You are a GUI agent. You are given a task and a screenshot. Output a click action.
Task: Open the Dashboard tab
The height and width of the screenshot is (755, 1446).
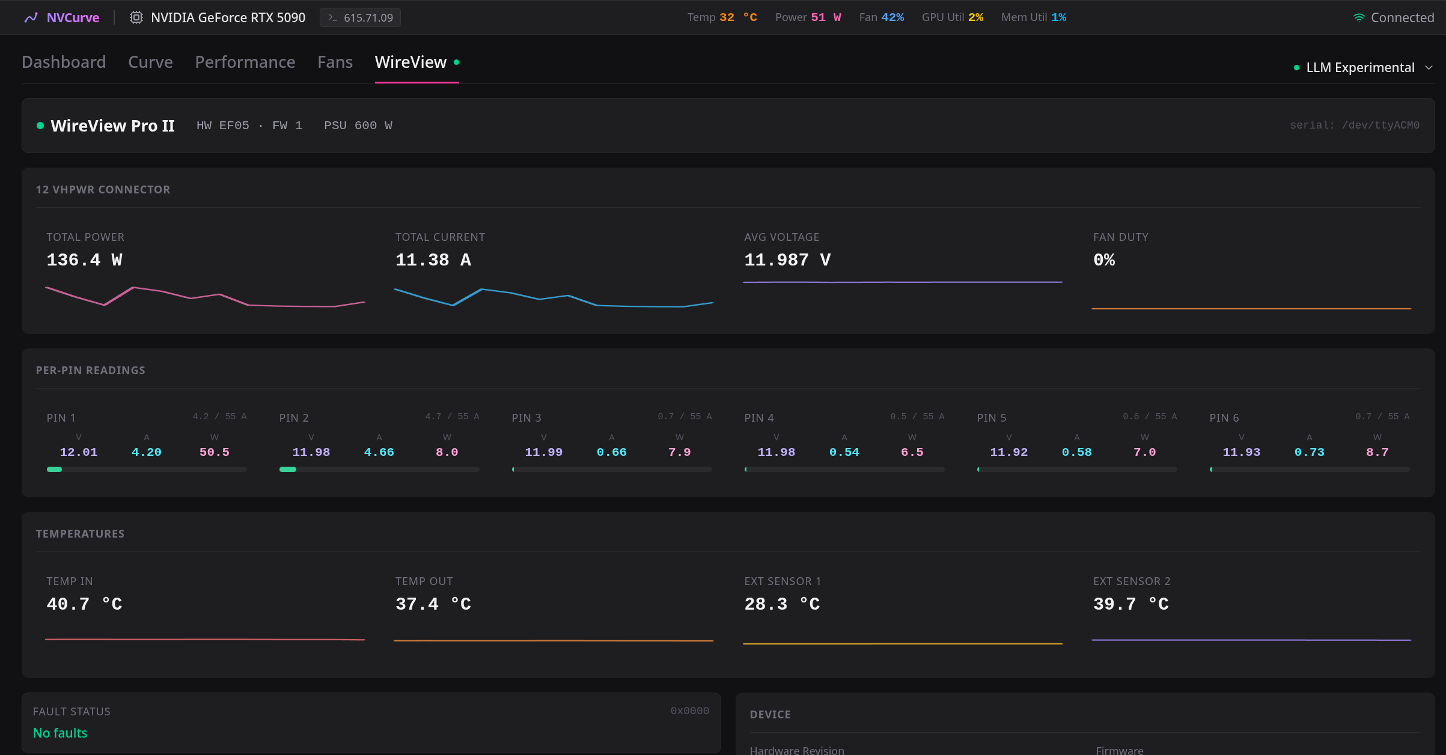tap(64, 62)
